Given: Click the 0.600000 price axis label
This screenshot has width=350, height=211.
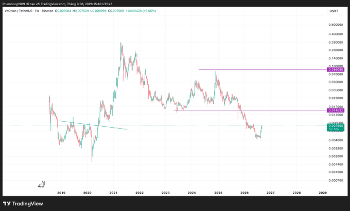Looking at the screenshot, I should point(336,25).
